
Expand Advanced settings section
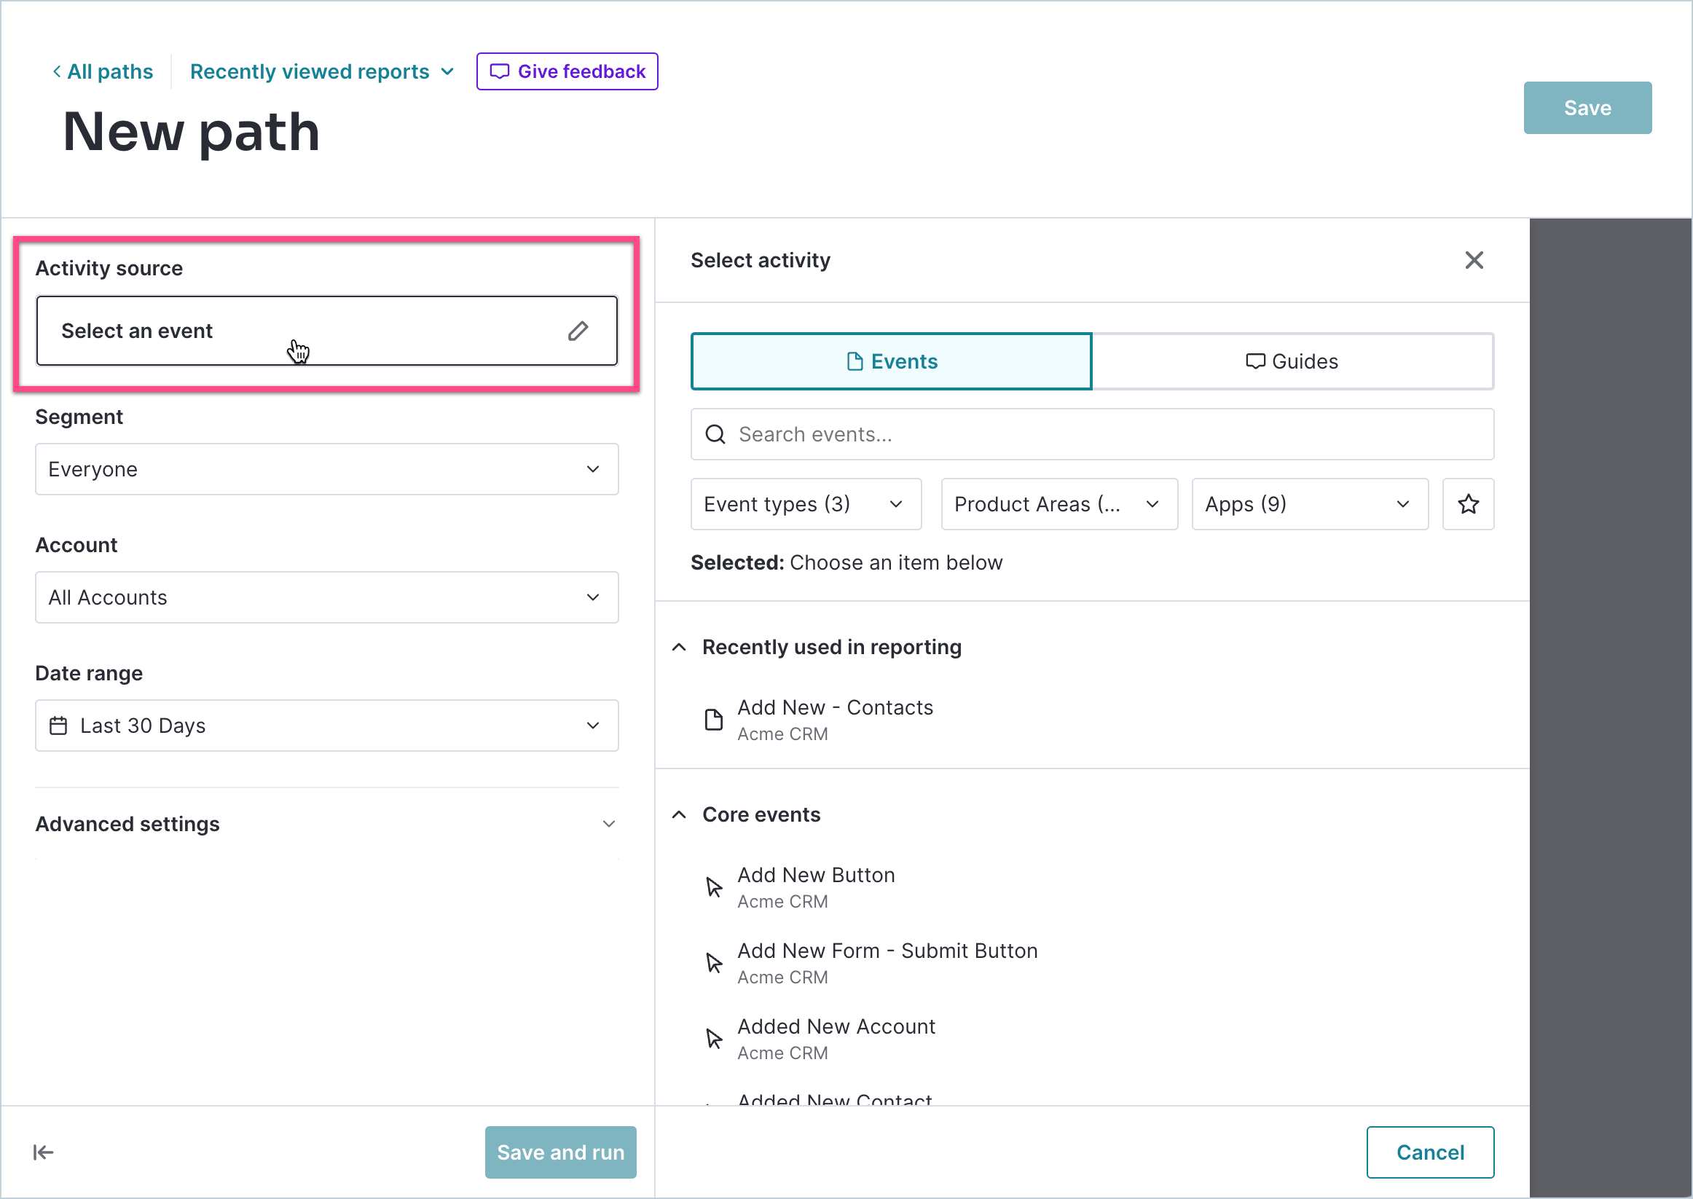tap(327, 824)
